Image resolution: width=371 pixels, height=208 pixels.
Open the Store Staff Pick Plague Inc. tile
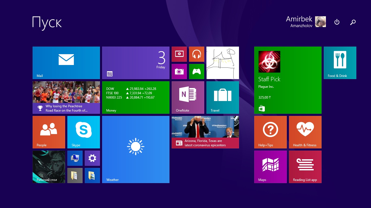(288, 80)
